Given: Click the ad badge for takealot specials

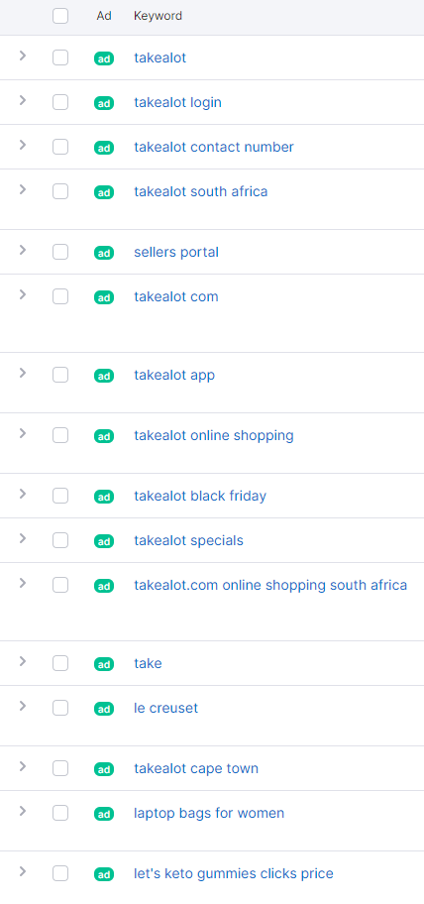Looking at the screenshot, I should pos(104,541).
